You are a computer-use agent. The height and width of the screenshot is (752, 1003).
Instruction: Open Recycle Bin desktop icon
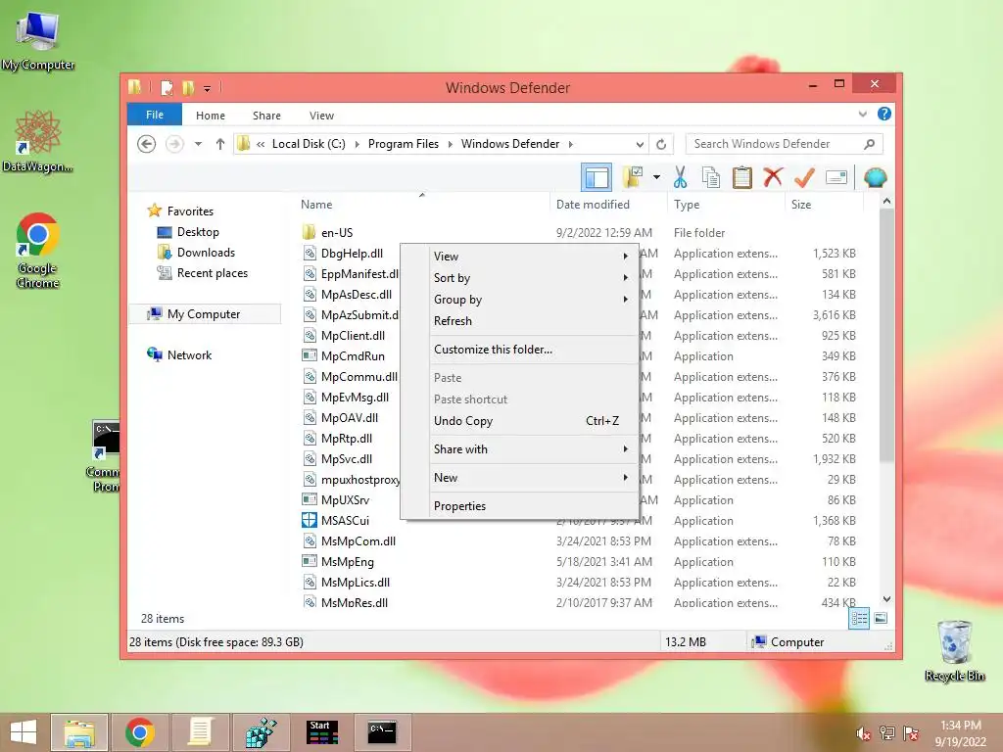954,650
